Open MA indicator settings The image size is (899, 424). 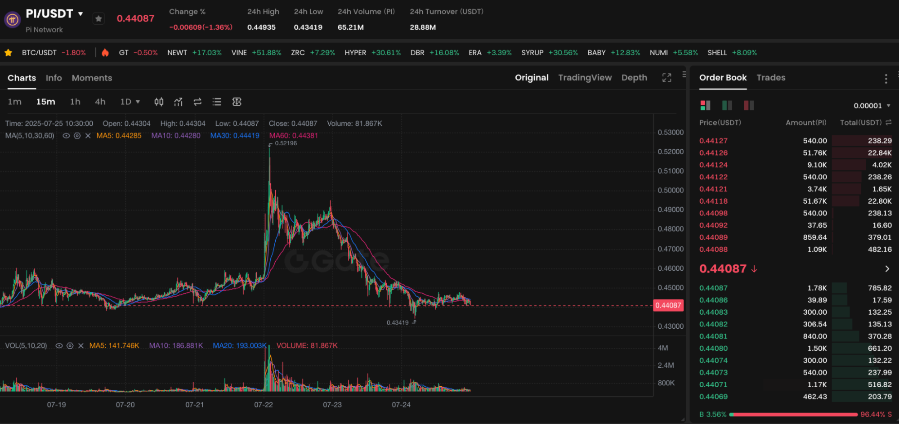(x=77, y=135)
